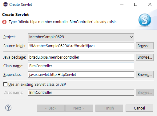The image size is (157, 116).
Task: Focus the active Class name field
Action: point(81,66)
